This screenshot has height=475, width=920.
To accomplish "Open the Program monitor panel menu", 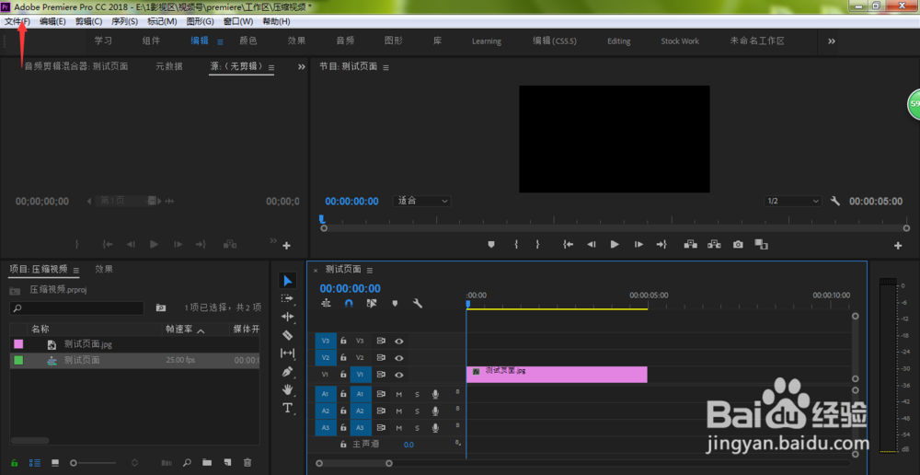I will [385, 67].
